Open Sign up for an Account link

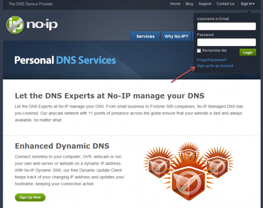(215, 66)
